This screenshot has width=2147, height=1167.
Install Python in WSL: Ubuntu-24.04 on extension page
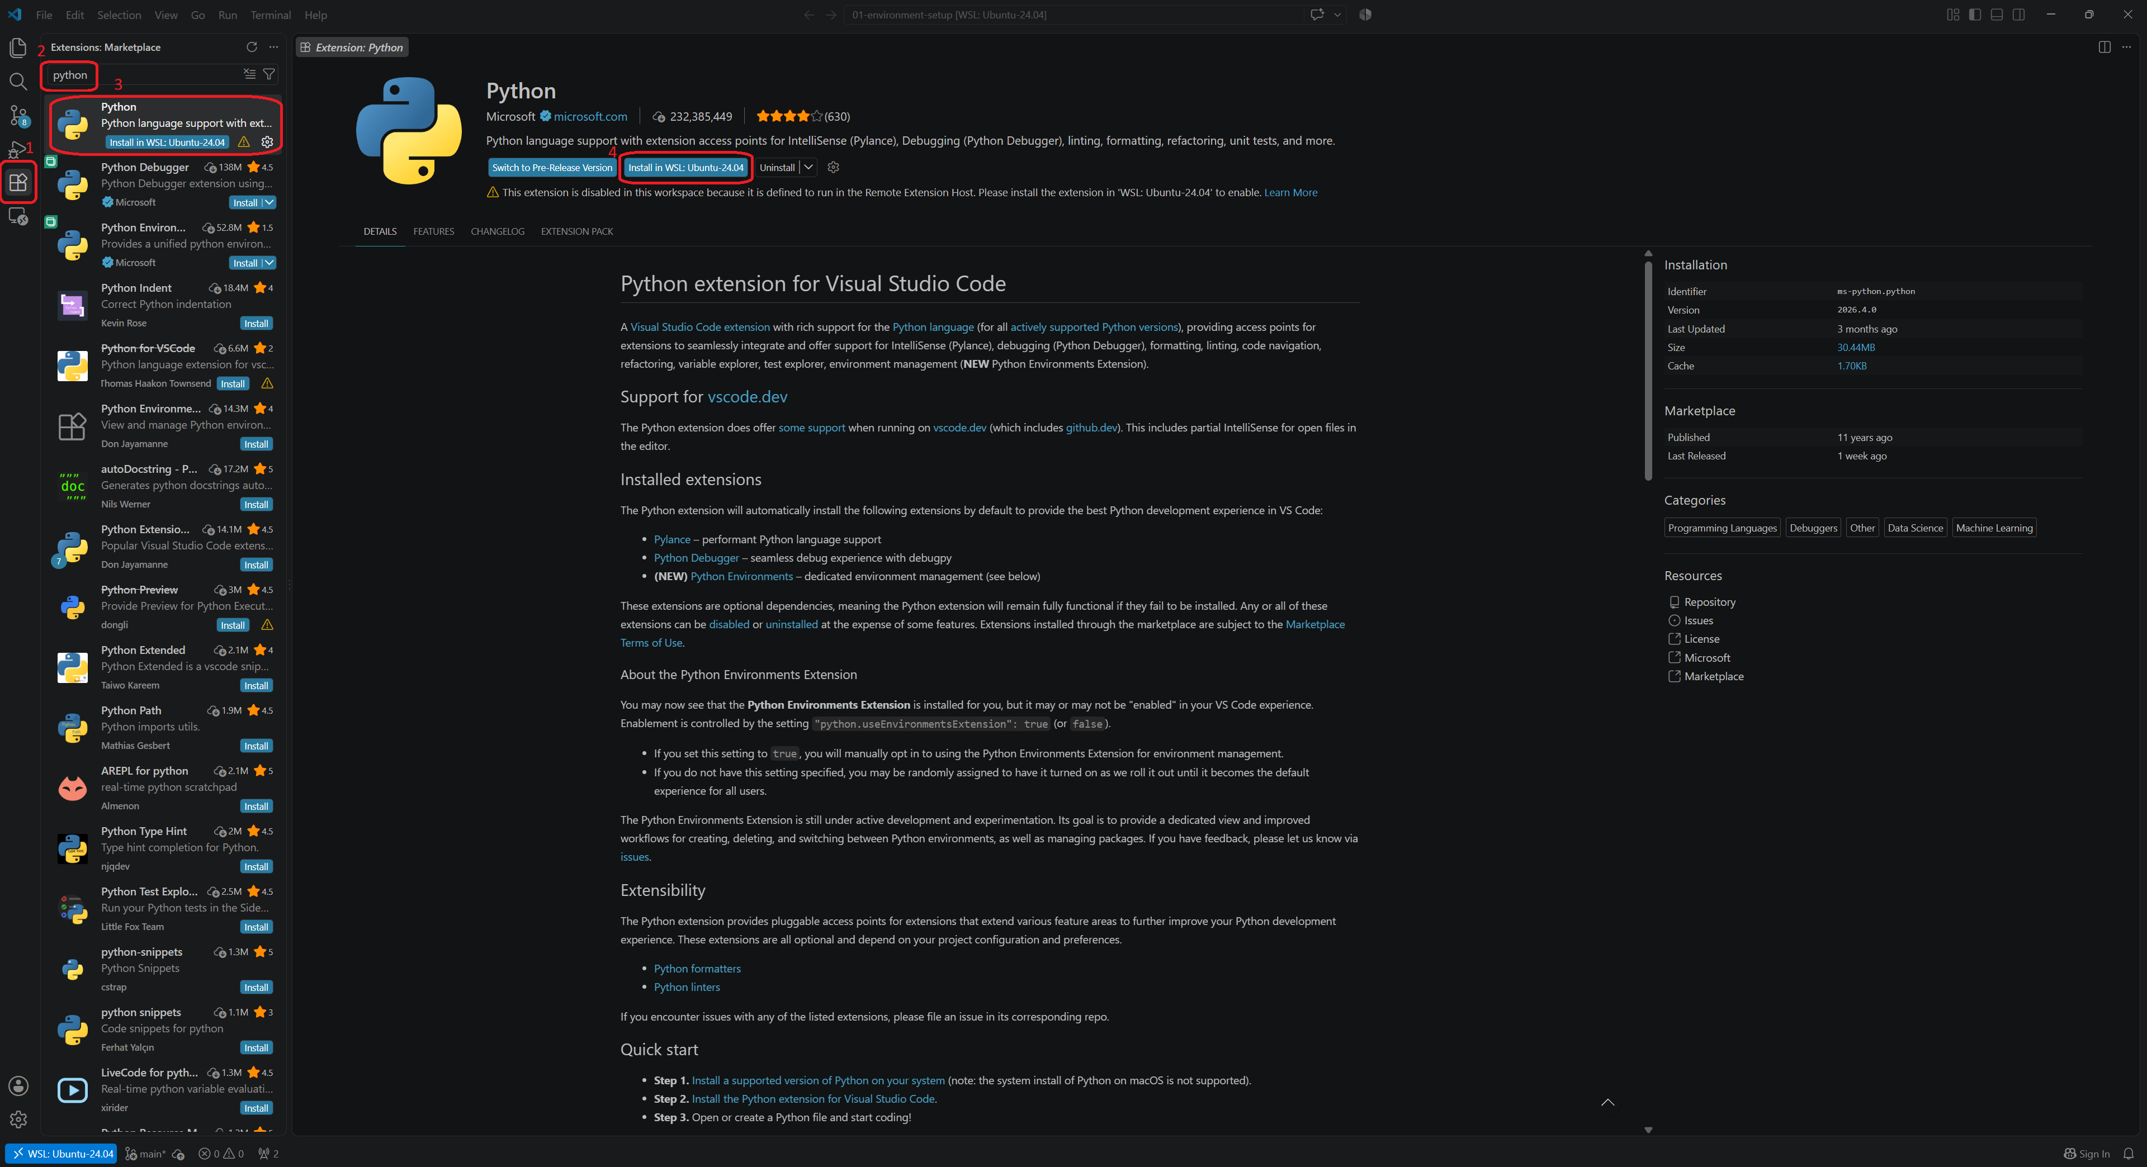[686, 168]
